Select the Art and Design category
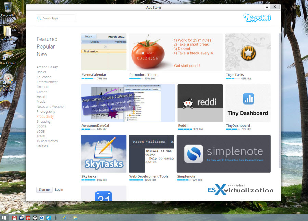308x221 pixels. [48, 67]
